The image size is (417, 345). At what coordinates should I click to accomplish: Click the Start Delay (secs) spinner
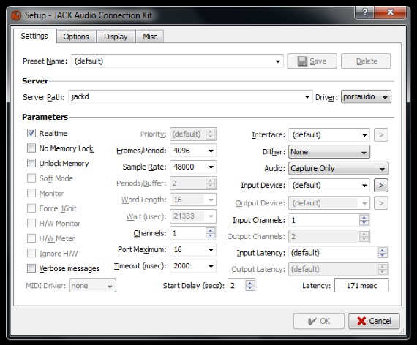[x=242, y=286]
